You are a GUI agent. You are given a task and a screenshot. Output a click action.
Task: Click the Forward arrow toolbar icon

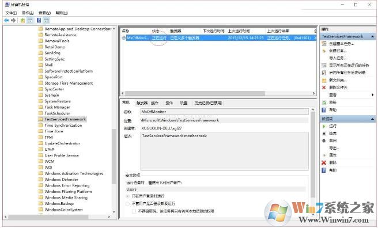tap(13, 21)
